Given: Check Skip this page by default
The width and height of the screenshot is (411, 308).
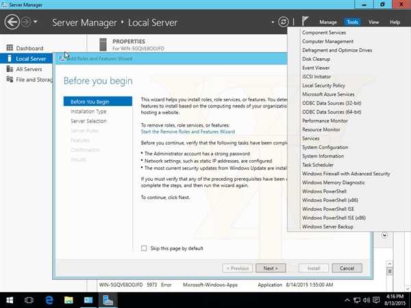Looking at the screenshot, I should tap(144, 248).
